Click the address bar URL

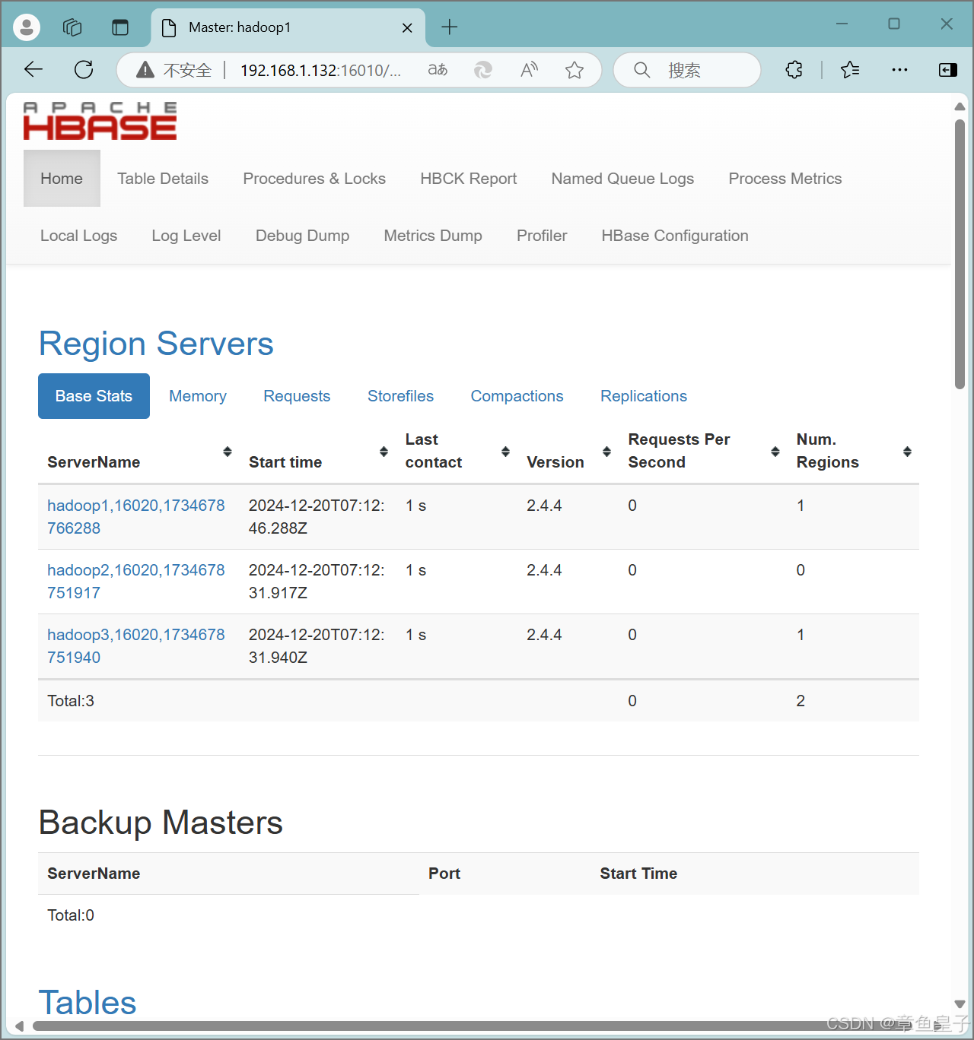click(320, 70)
